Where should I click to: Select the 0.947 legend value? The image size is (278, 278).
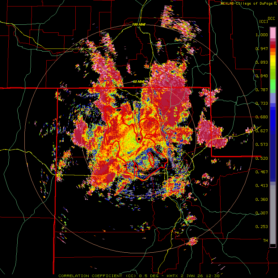coord(262,48)
